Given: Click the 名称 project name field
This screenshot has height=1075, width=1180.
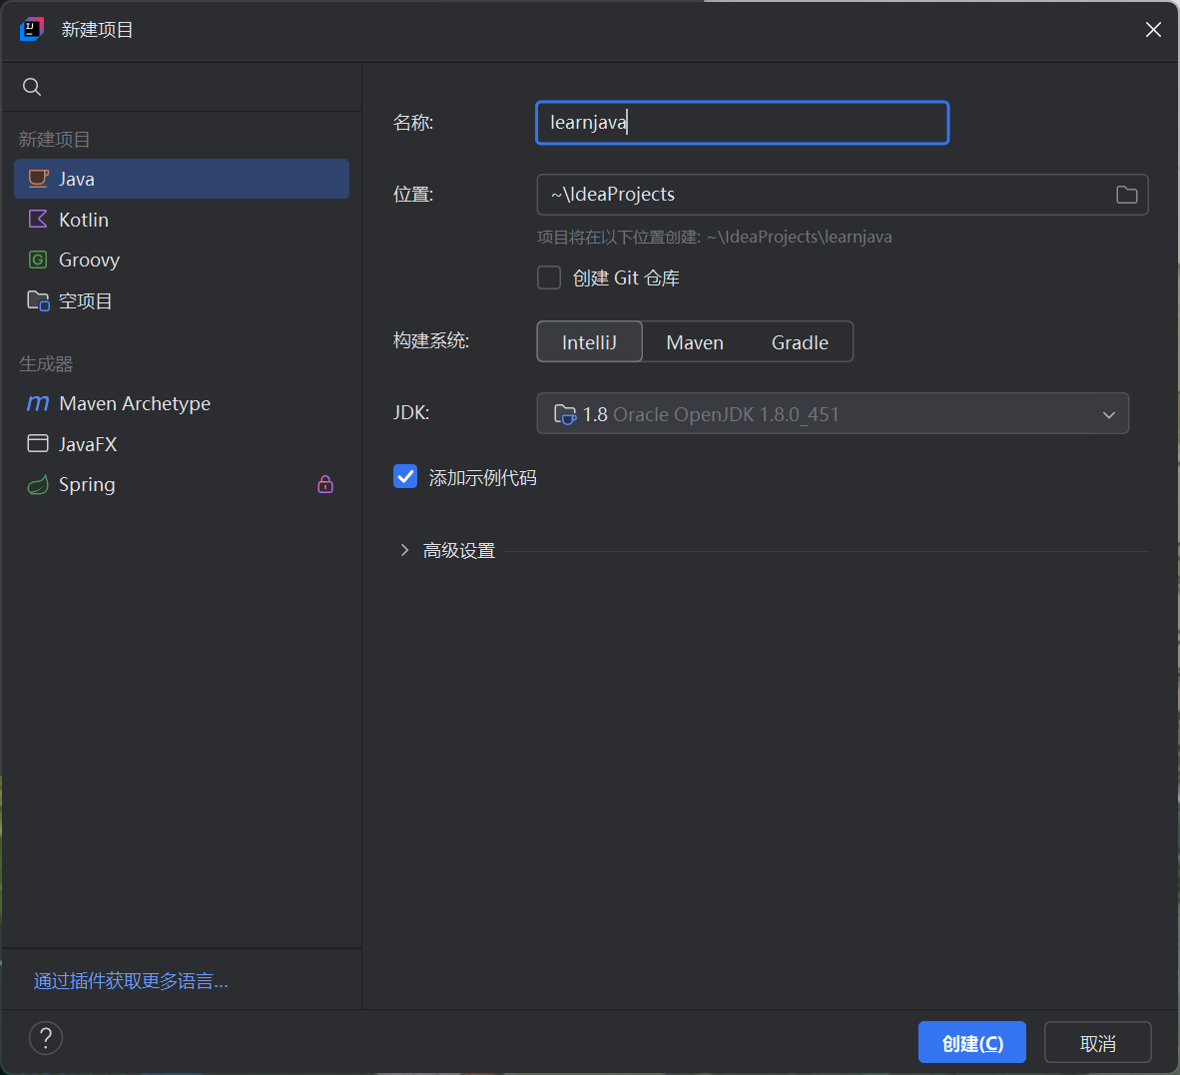Looking at the screenshot, I should (x=742, y=123).
